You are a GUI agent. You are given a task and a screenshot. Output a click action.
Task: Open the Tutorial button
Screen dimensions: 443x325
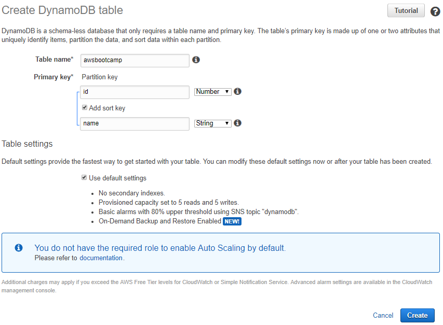click(406, 11)
